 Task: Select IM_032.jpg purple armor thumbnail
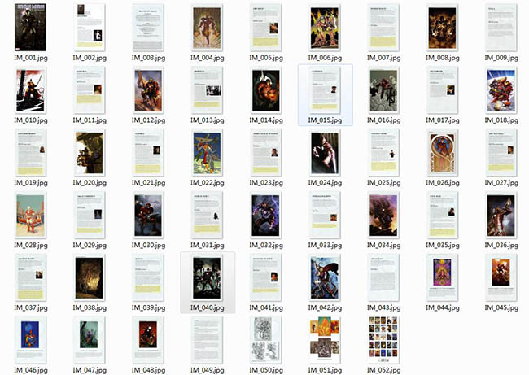pyautogui.click(x=266, y=215)
